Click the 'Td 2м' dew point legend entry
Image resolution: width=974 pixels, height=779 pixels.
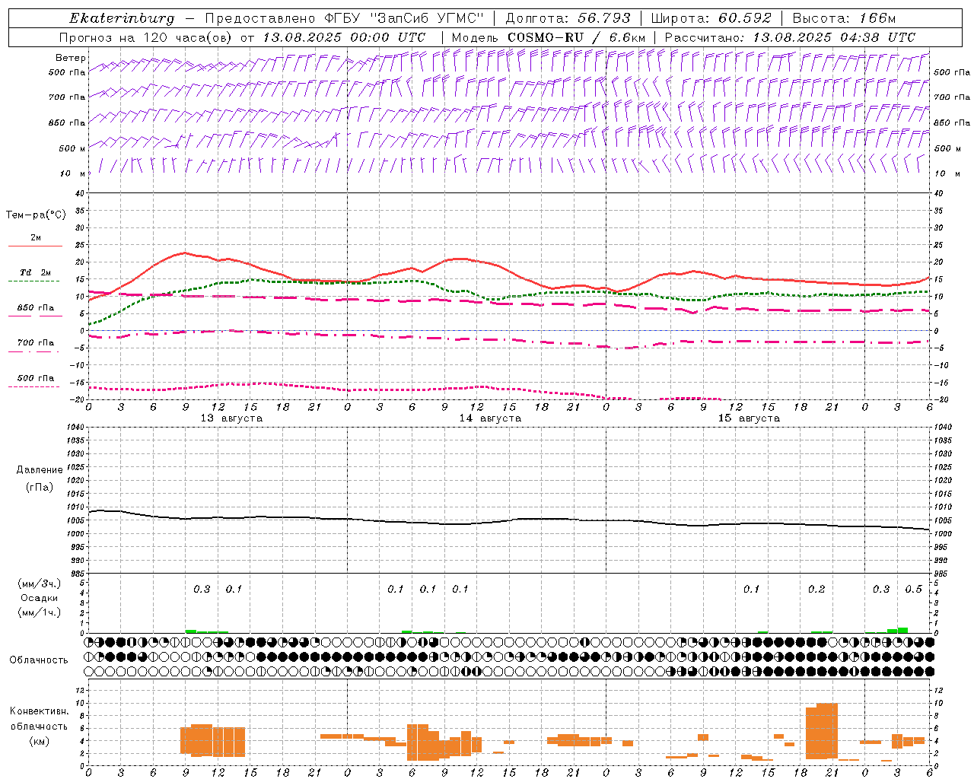click(36, 272)
